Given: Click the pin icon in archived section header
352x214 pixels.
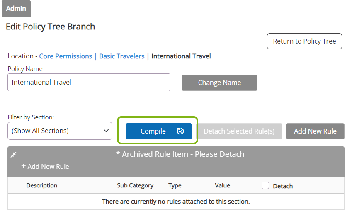Looking at the screenshot, I should click(x=13, y=155).
